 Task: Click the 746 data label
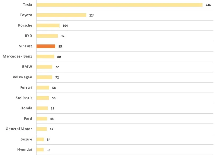coord(208,5)
